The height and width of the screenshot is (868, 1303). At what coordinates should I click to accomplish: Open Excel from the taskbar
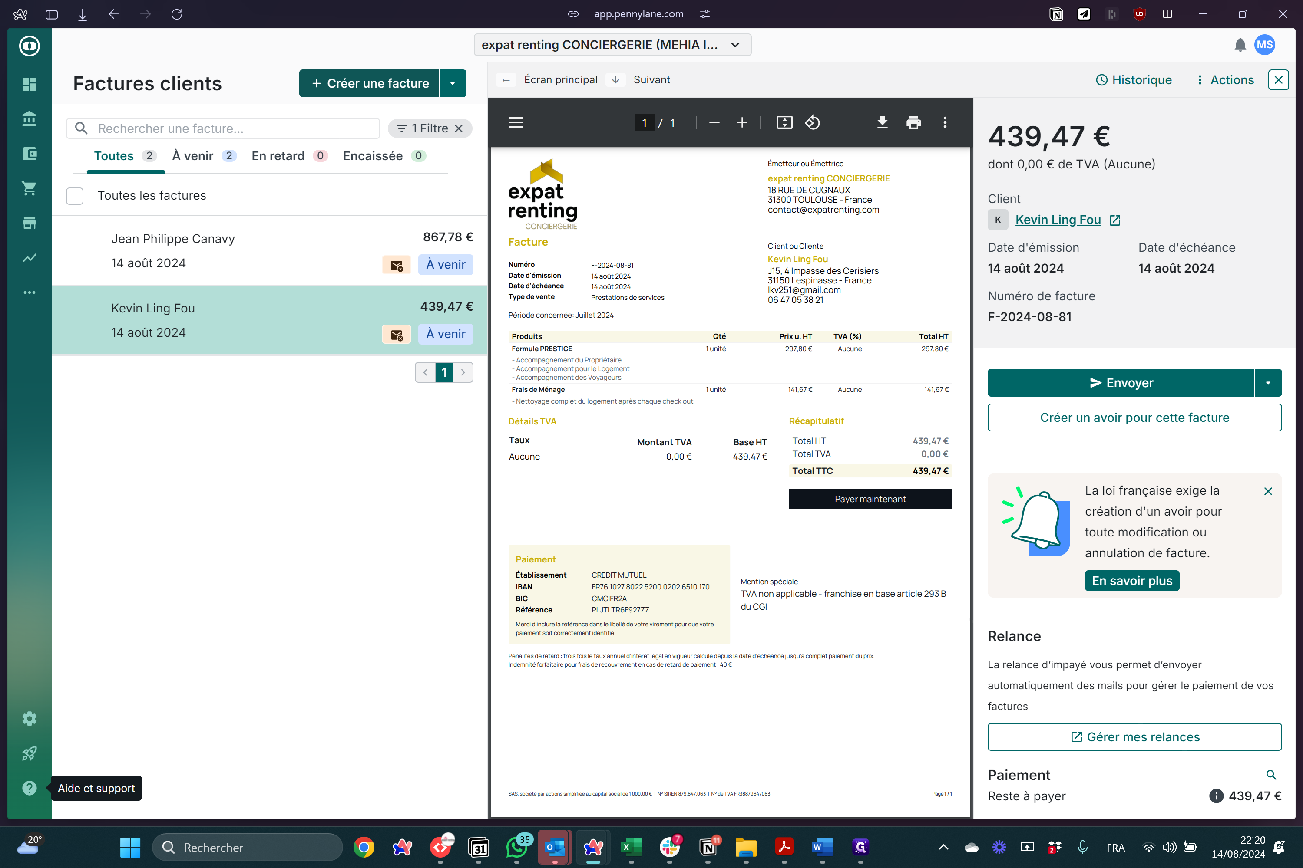pyautogui.click(x=631, y=848)
